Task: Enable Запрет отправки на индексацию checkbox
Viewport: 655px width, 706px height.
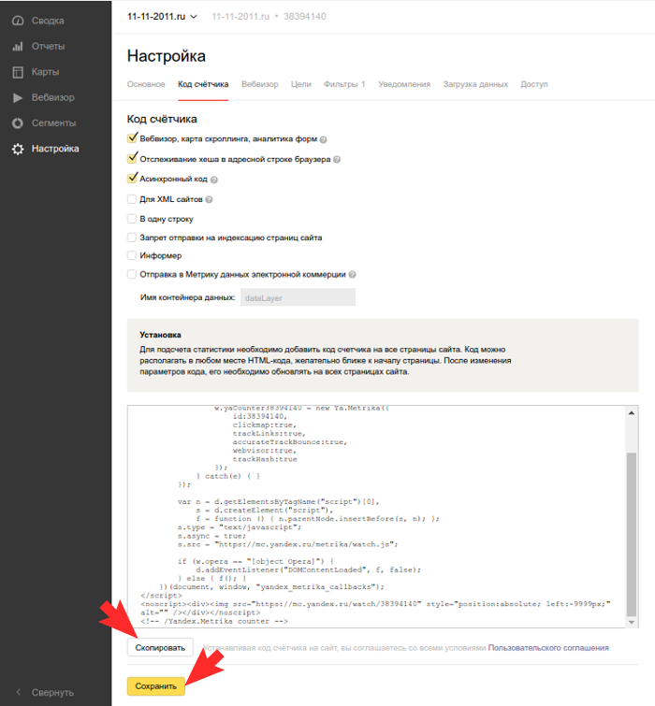Action: coord(132,238)
